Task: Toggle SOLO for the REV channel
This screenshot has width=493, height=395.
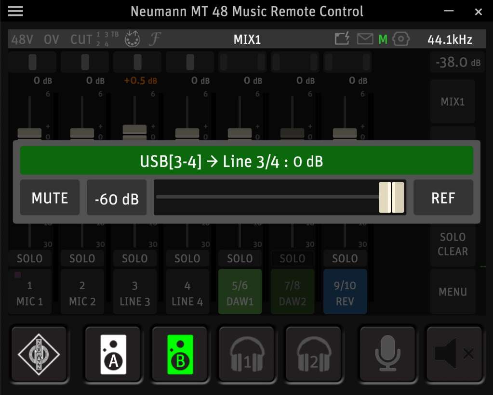Action: pos(345,259)
